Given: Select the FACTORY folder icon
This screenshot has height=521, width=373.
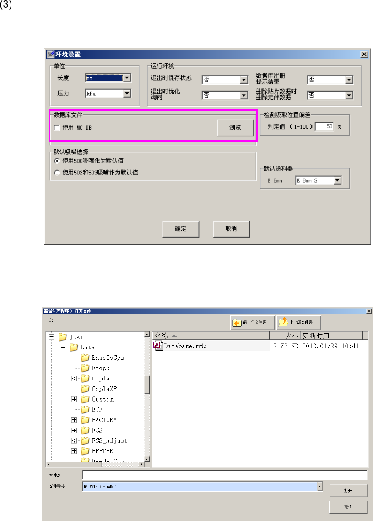Looking at the screenshot, I should (x=86, y=420).
